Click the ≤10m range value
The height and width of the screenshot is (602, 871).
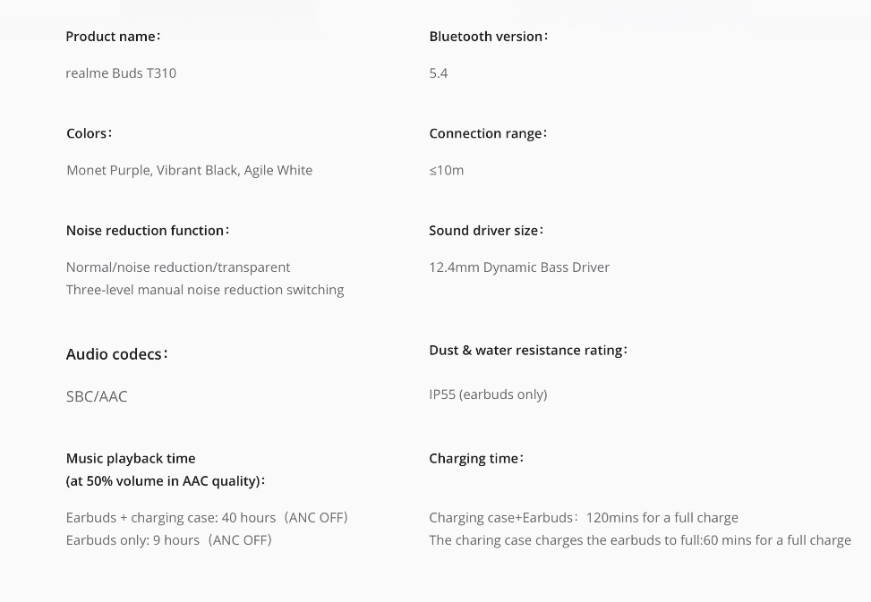(446, 170)
